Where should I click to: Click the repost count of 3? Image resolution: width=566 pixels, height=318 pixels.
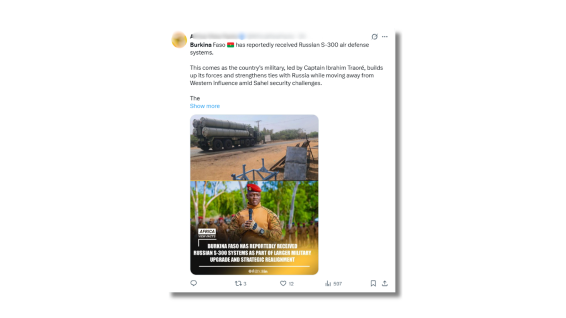point(245,284)
